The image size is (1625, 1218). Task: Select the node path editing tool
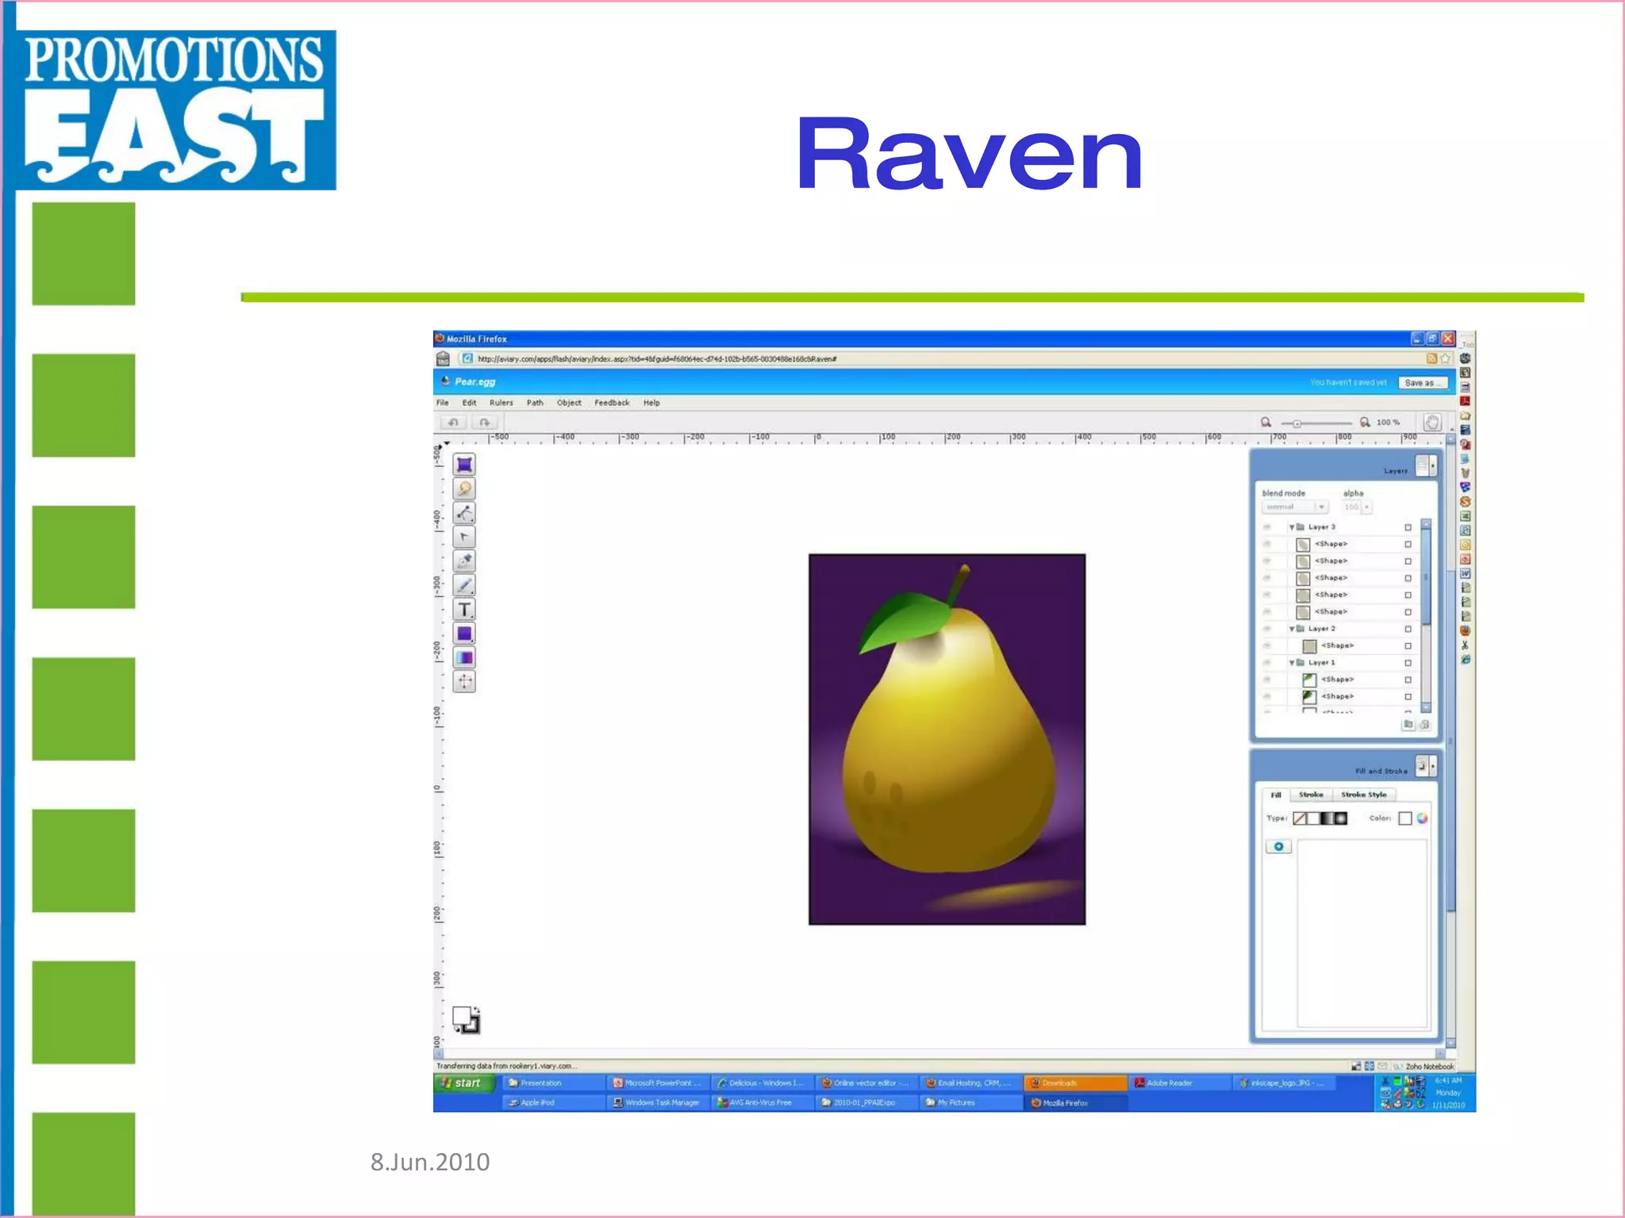click(x=464, y=513)
